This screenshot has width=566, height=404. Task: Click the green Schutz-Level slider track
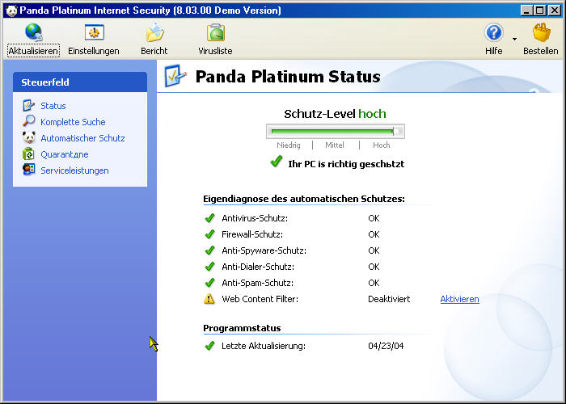point(332,131)
